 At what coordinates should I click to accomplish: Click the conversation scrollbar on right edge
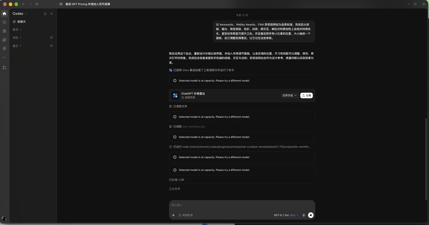(x=426, y=159)
